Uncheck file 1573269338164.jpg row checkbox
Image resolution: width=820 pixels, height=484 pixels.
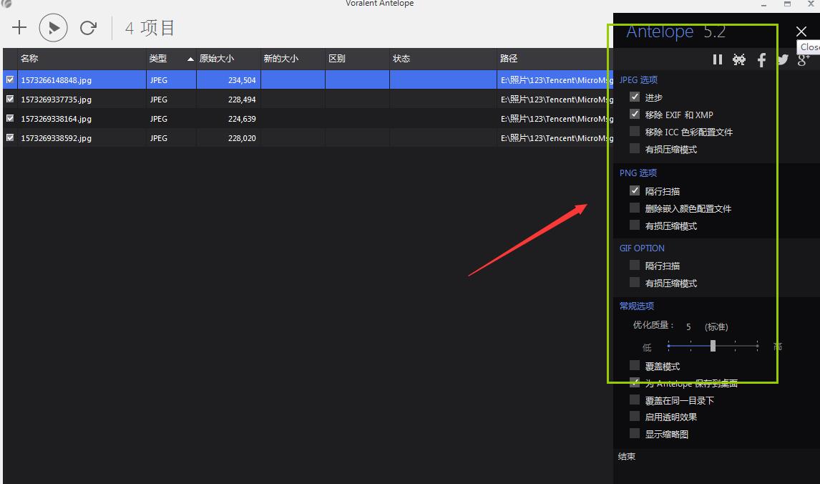10,118
